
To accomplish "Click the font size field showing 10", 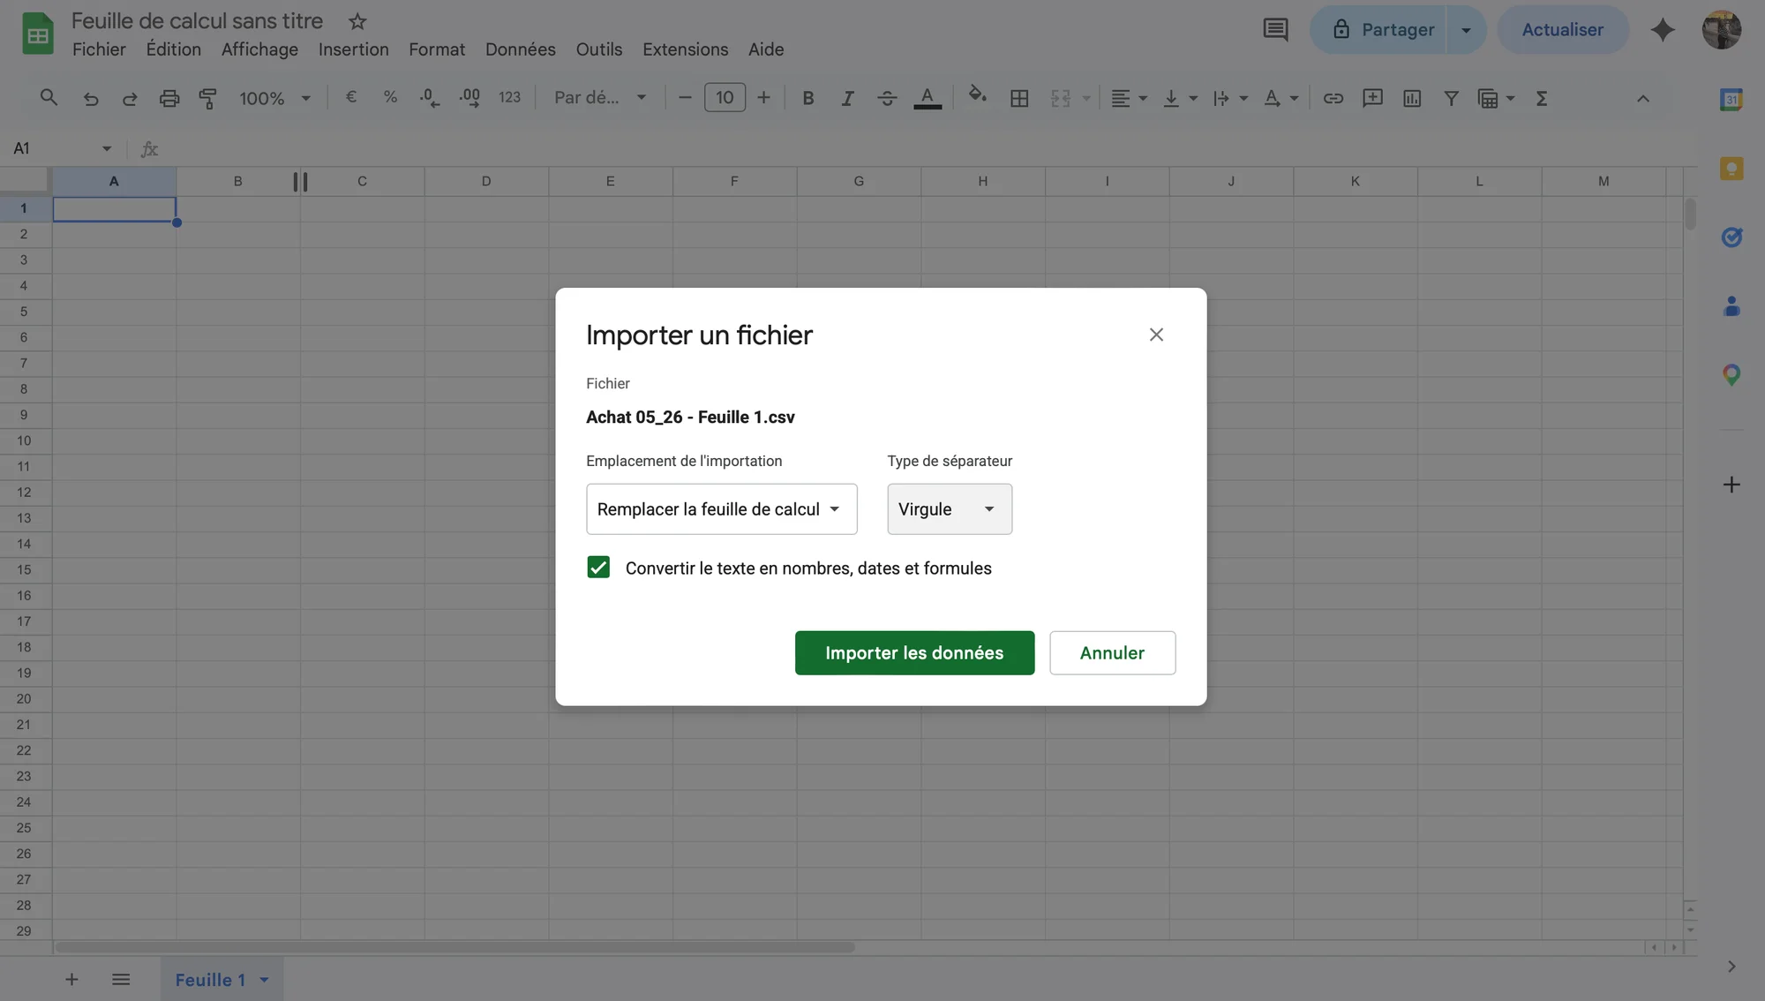I will [725, 97].
